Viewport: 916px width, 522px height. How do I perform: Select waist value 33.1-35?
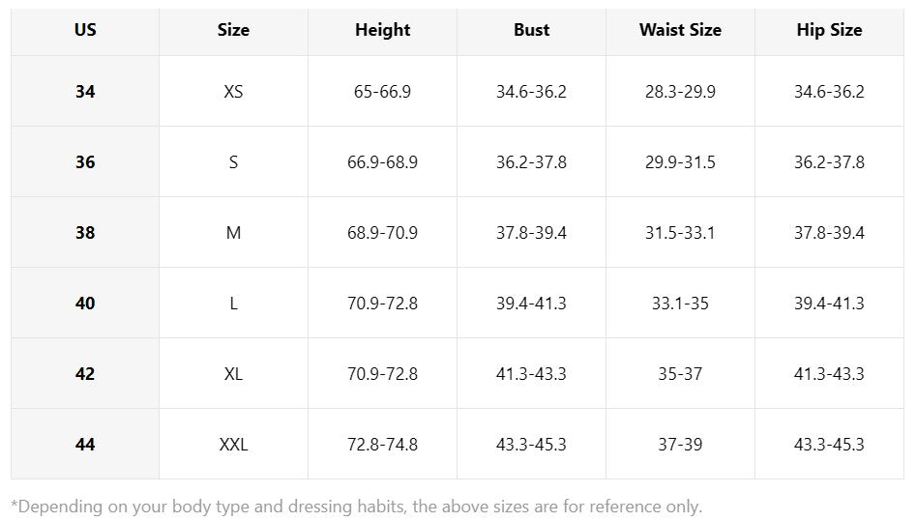click(681, 304)
